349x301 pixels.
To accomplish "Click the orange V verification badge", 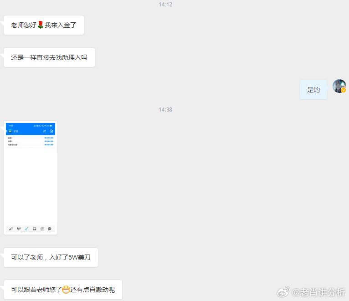I will tap(344, 90).
